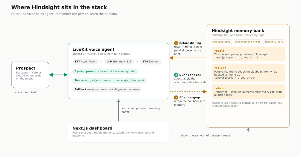Click 'starts call: prospect, memory on/off' label
301x157 pixels.
[141, 110]
